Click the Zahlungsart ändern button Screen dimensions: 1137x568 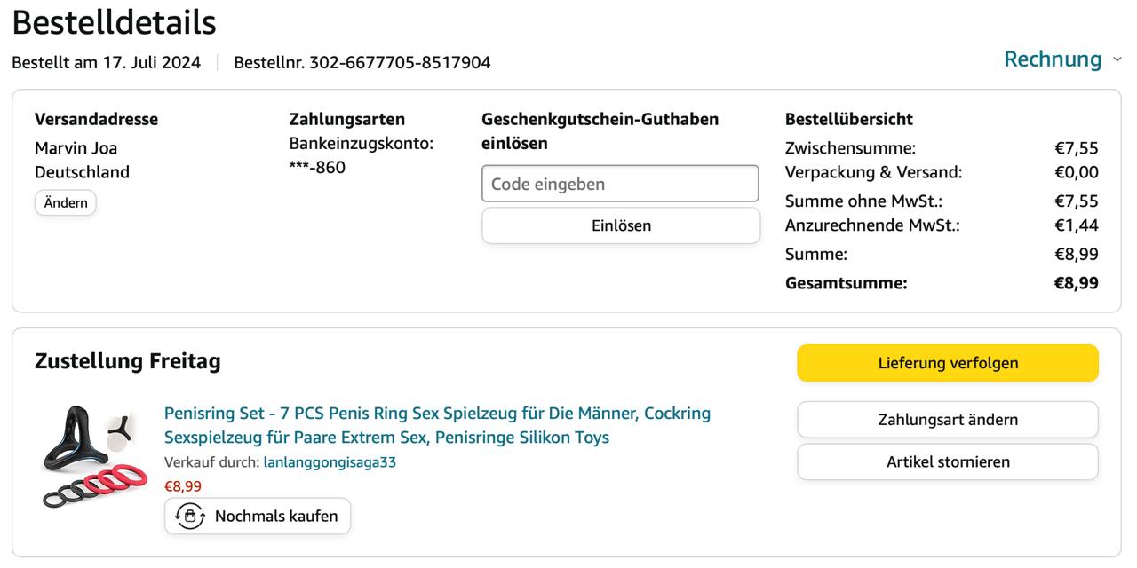click(x=947, y=420)
